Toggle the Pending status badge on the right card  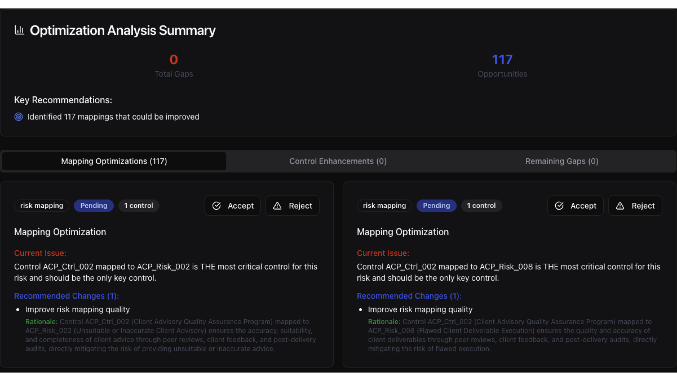[x=436, y=206]
